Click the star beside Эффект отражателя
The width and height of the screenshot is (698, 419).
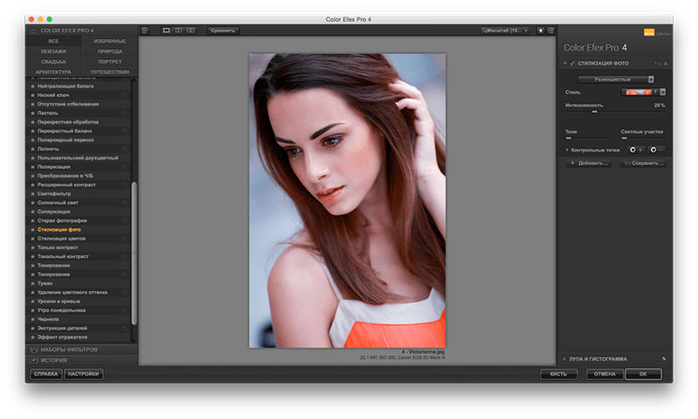[x=32, y=337]
